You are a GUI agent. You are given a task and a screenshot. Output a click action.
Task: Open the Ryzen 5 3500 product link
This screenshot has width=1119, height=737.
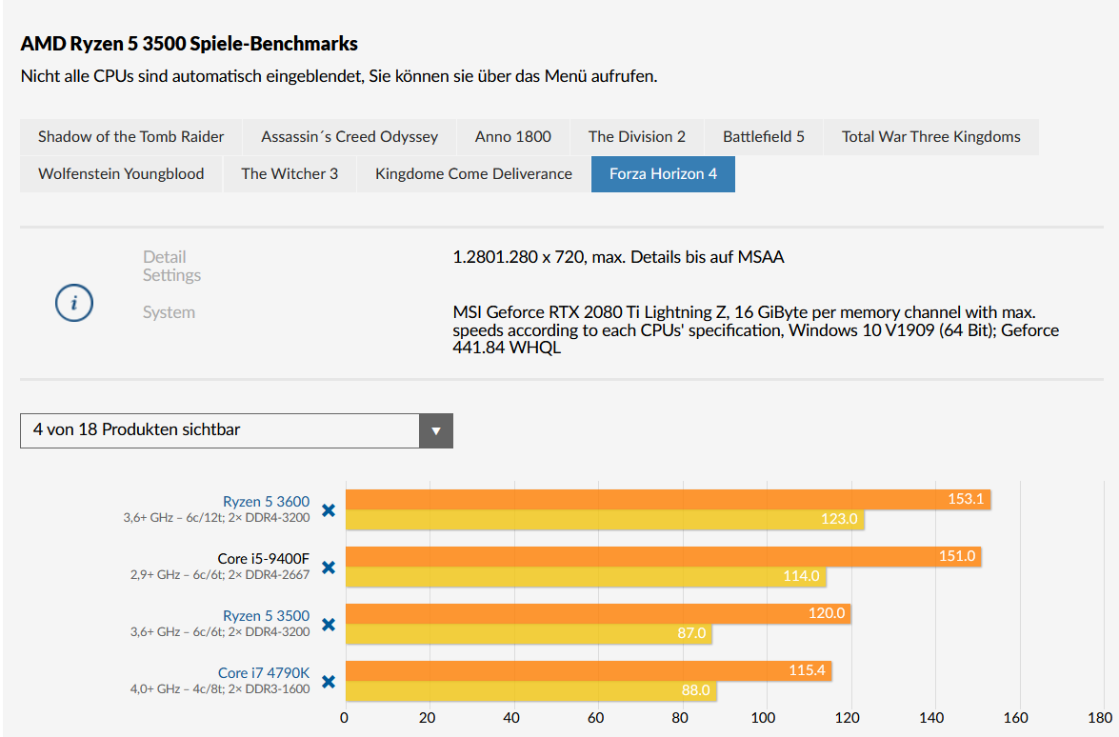pyautogui.click(x=266, y=616)
